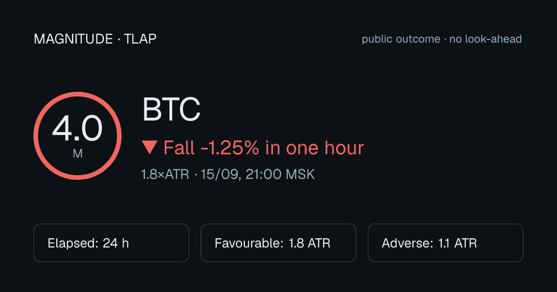Click the 1.8×ATR metadata text
This screenshot has width=557, height=292.
(x=165, y=175)
